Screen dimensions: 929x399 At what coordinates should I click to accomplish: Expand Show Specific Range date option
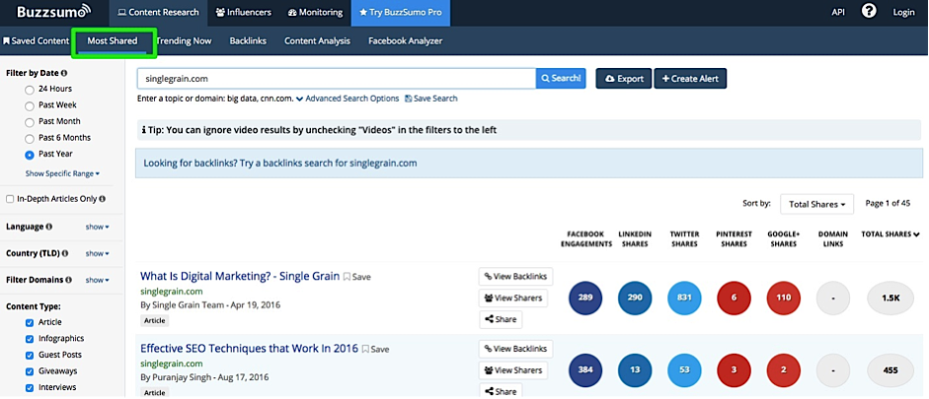(62, 173)
